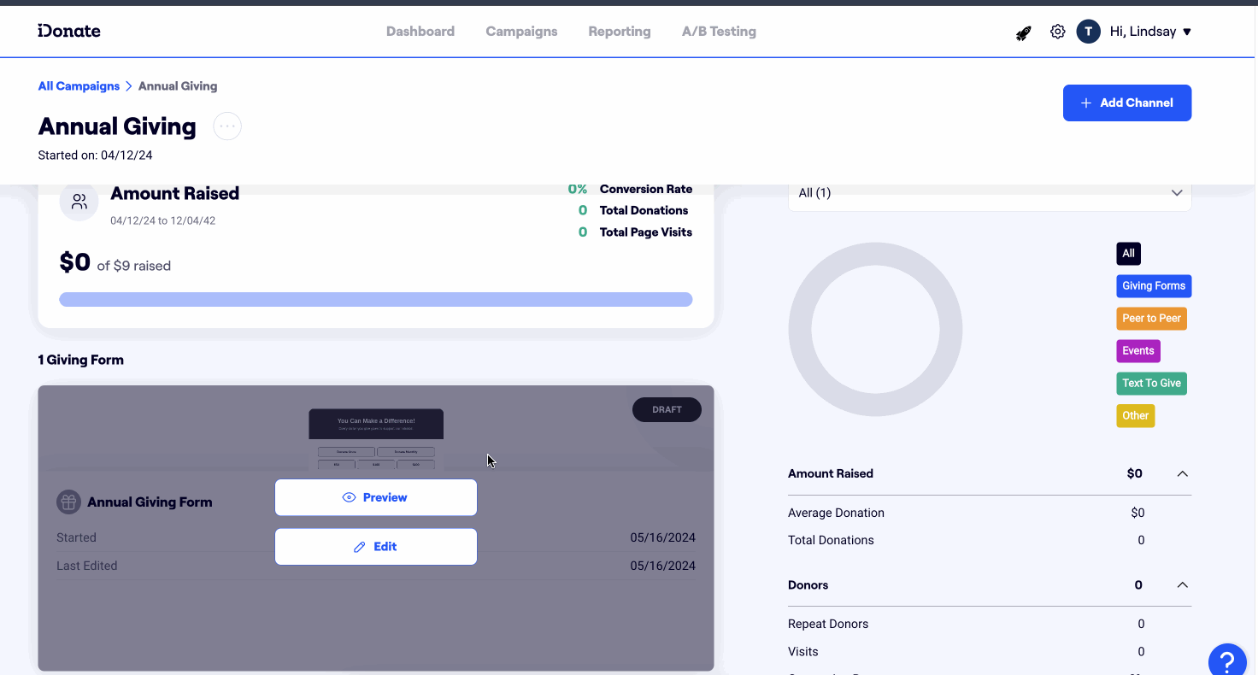Toggle the Peer to Peer filter chip
The image size is (1258, 675).
pyautogui.click(x=1151, y=318)
